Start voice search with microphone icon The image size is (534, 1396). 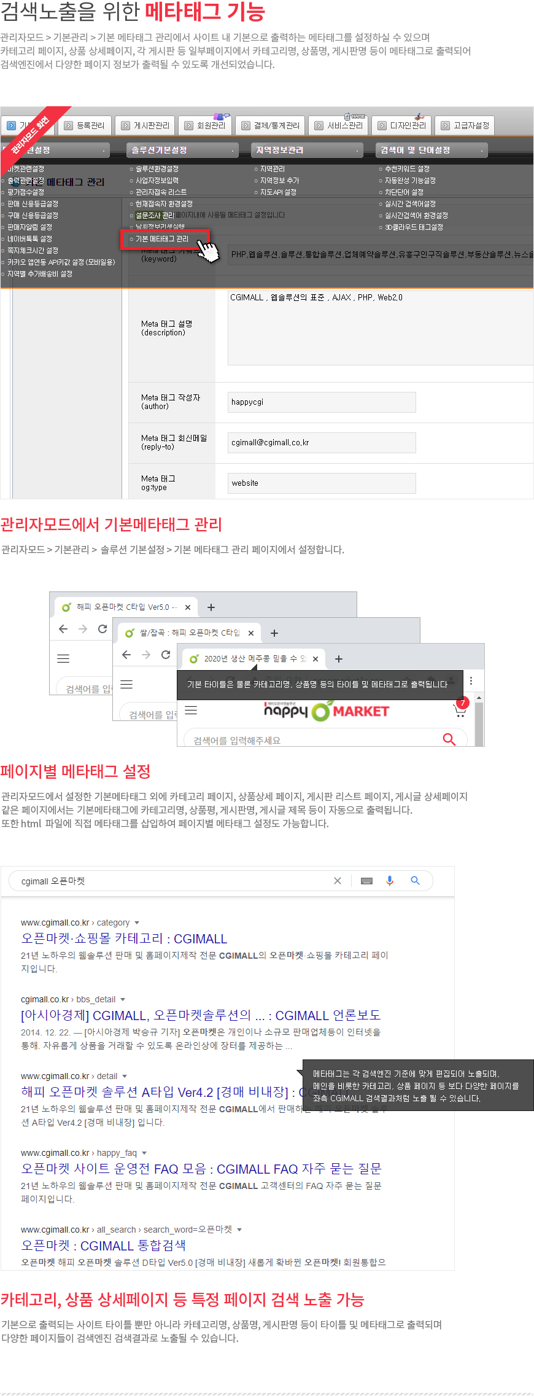[390, 881]
